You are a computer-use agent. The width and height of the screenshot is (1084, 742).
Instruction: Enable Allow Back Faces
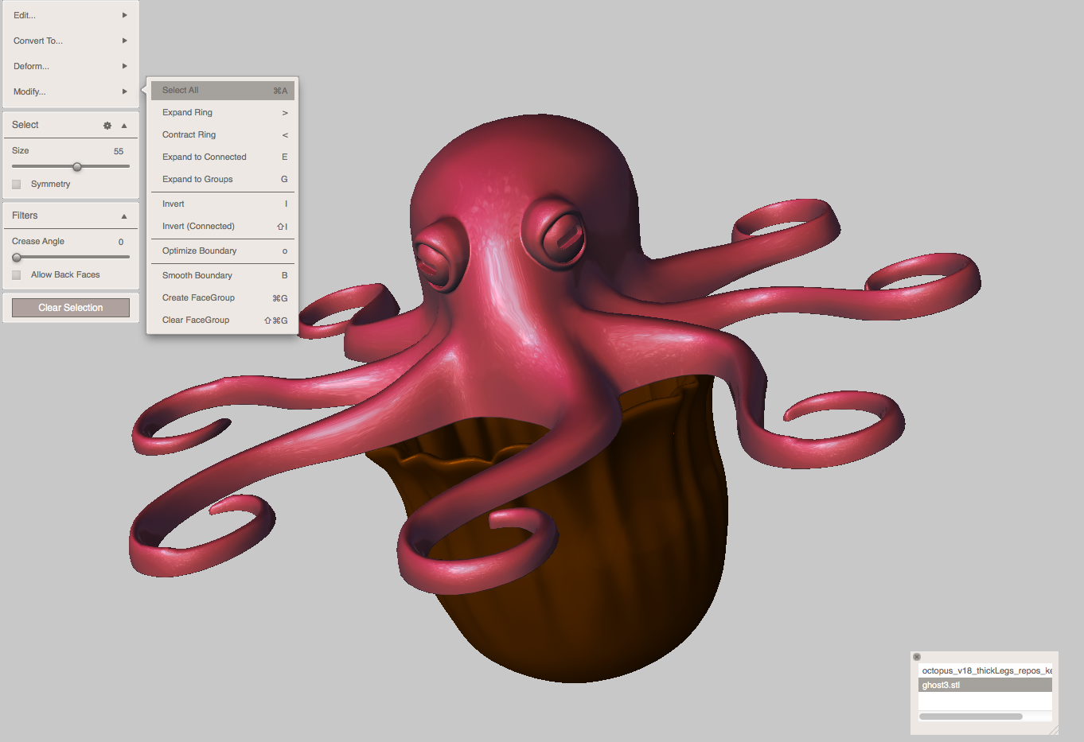16,274
